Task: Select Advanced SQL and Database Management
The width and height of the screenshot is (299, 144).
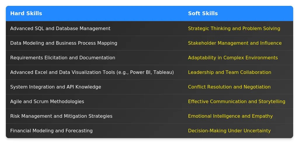Action: coord(60,29)
